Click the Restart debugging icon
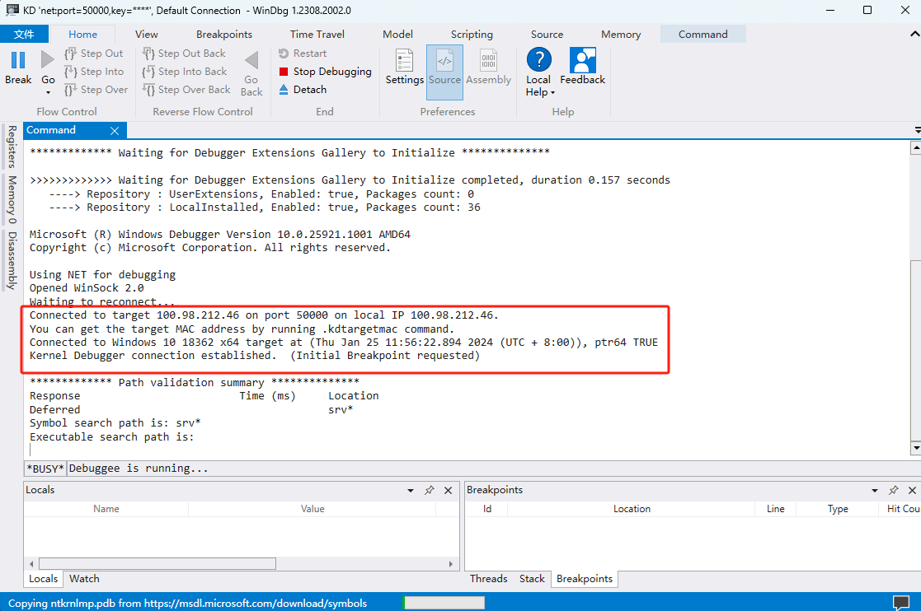 284,54
